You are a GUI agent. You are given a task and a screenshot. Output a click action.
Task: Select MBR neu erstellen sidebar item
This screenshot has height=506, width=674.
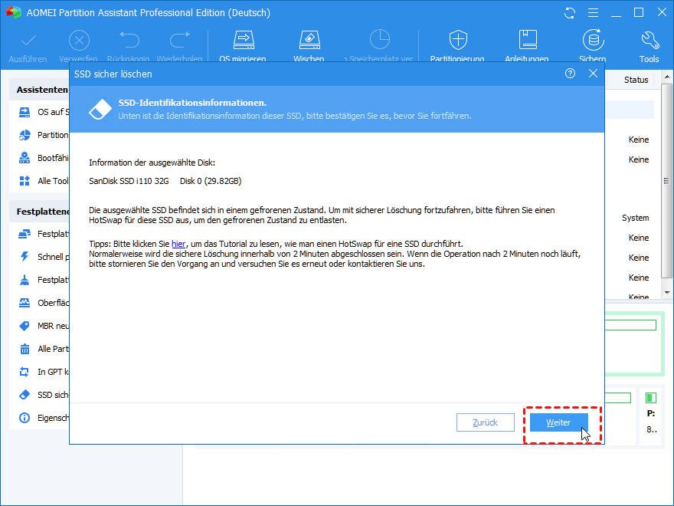coord(44,326)
